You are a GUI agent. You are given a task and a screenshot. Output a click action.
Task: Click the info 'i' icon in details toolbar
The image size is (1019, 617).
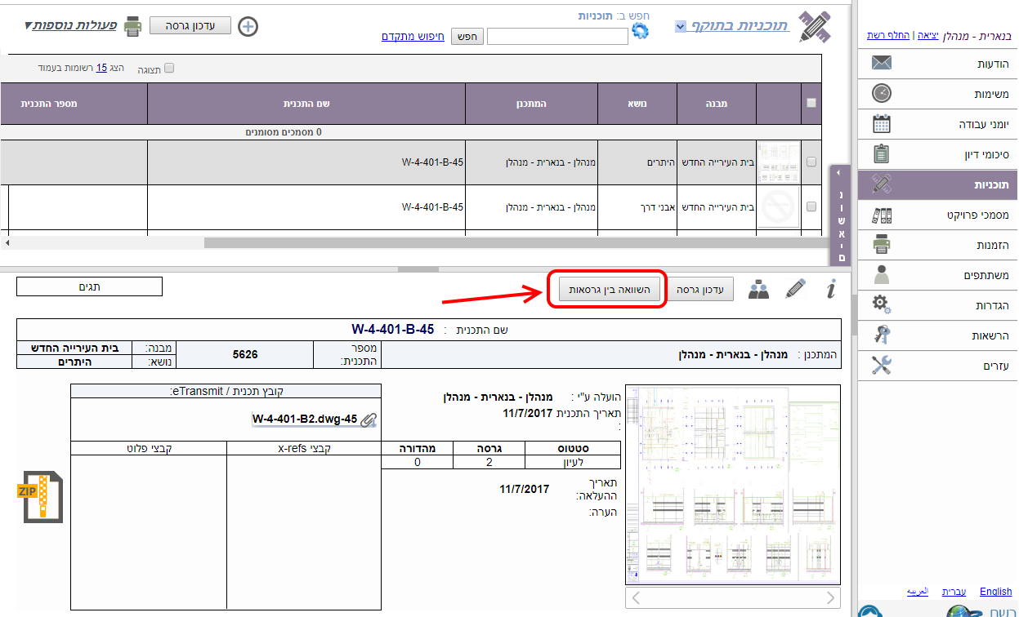830,290
